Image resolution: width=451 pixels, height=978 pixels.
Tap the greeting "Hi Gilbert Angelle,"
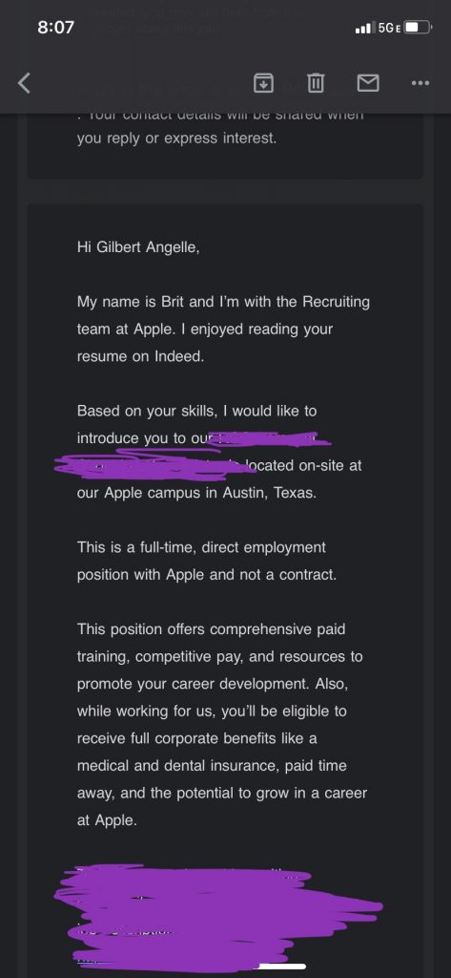[x=138, y=247]
